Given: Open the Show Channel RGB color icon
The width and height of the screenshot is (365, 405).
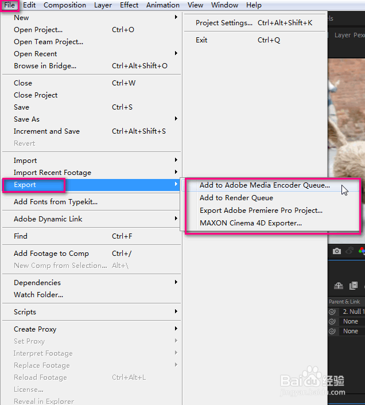Looking at the screenshot, I should point(362,251).
